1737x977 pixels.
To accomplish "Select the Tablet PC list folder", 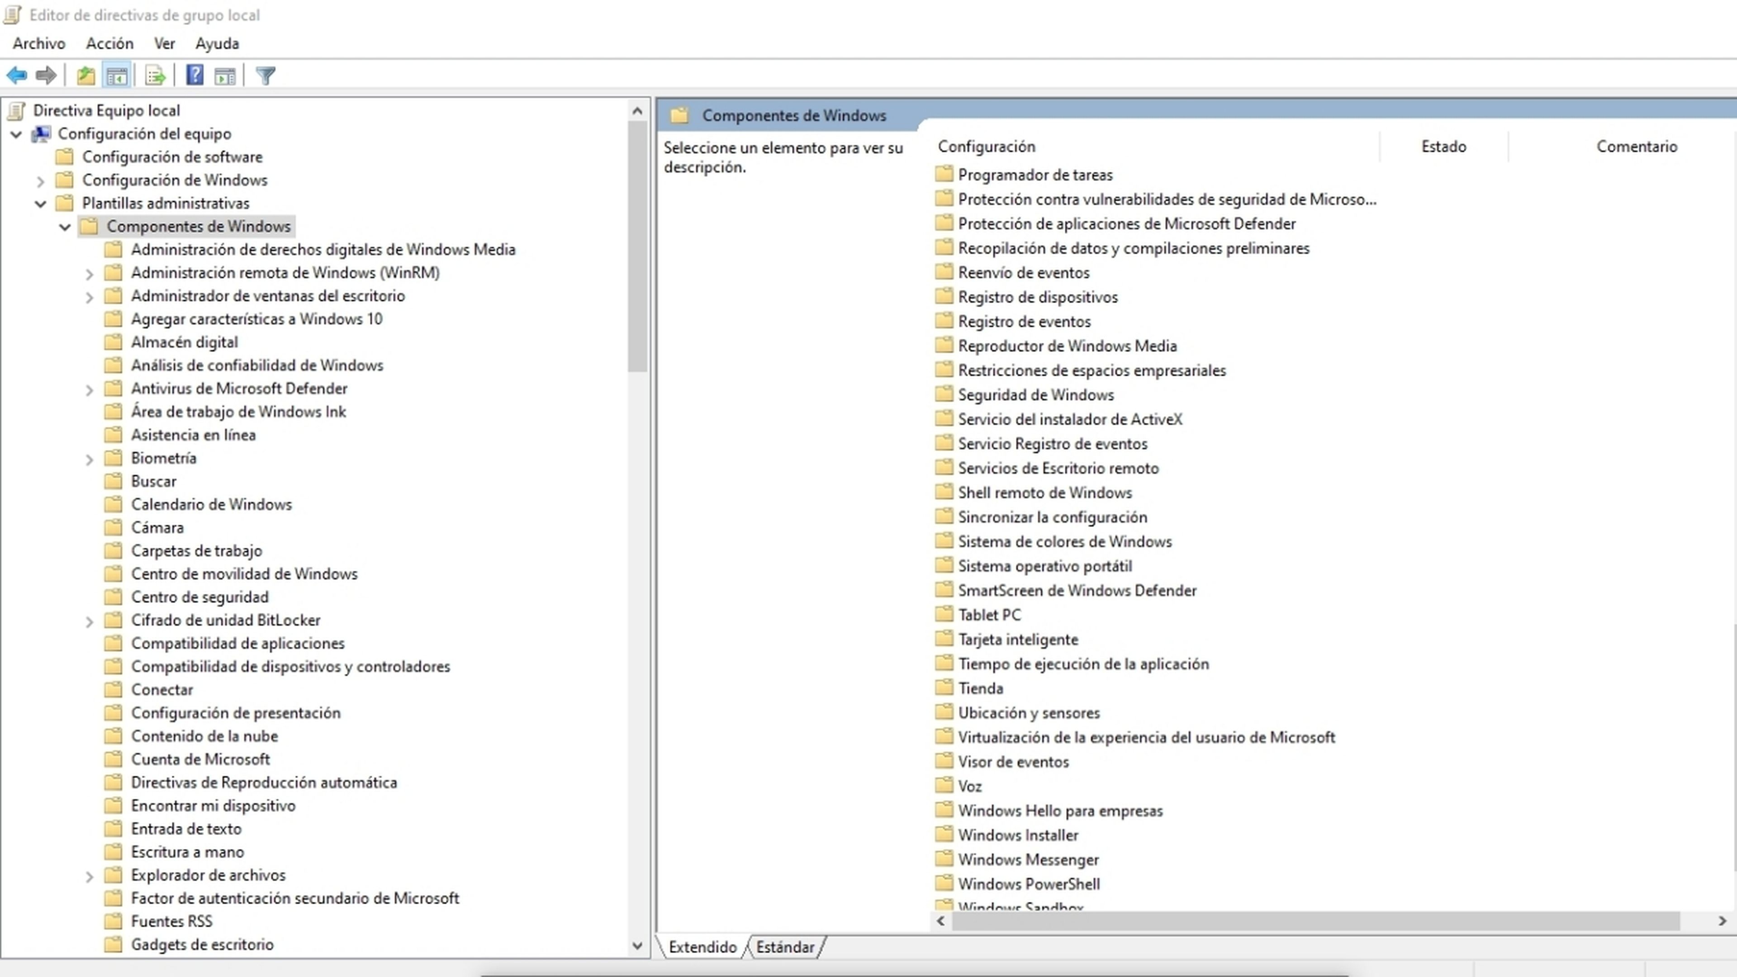I will 989,615.
